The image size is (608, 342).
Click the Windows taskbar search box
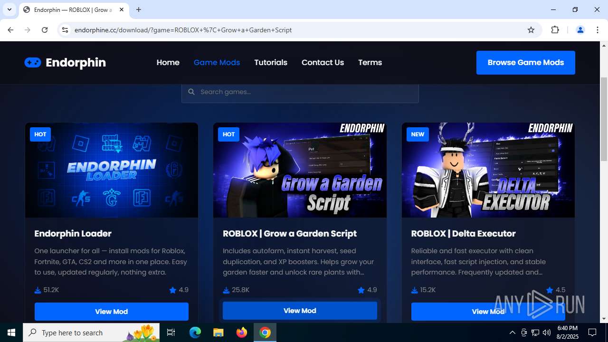coord(91,332)
